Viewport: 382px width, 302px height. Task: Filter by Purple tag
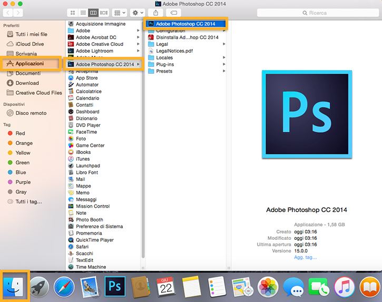tap(23, 182)
